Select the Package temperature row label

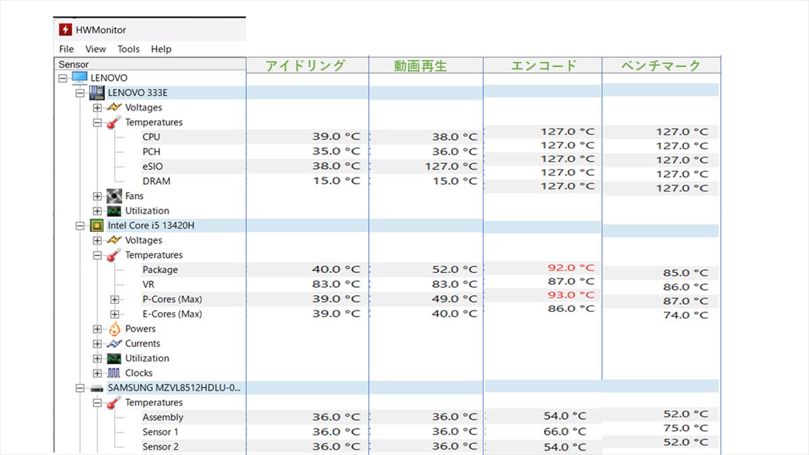pyautogui.click(x=160, y=270)
